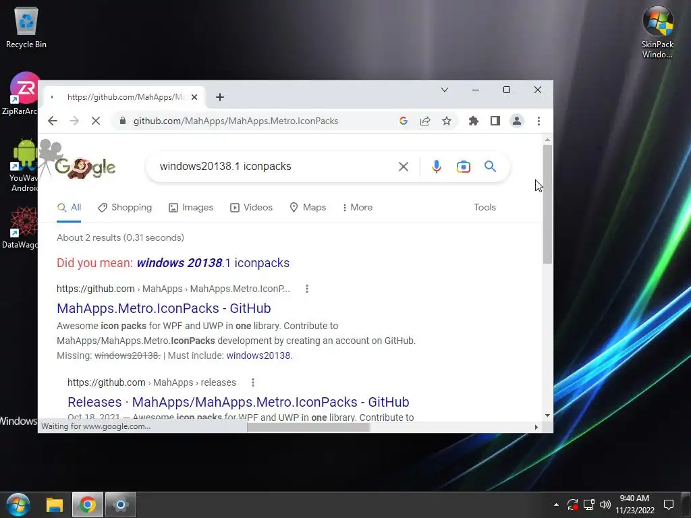Viewport: 691px width, 518px height.
Task: Open Google shortcut icon in address bar
Action: click(x=404, y=121)
